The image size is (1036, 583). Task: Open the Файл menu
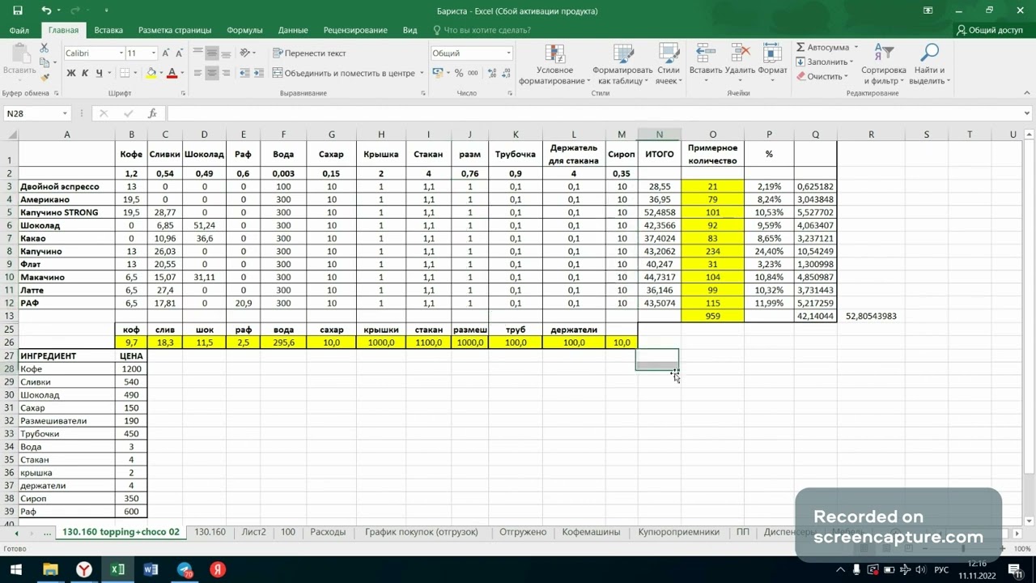pyautogui.click(x=19, y=30)
